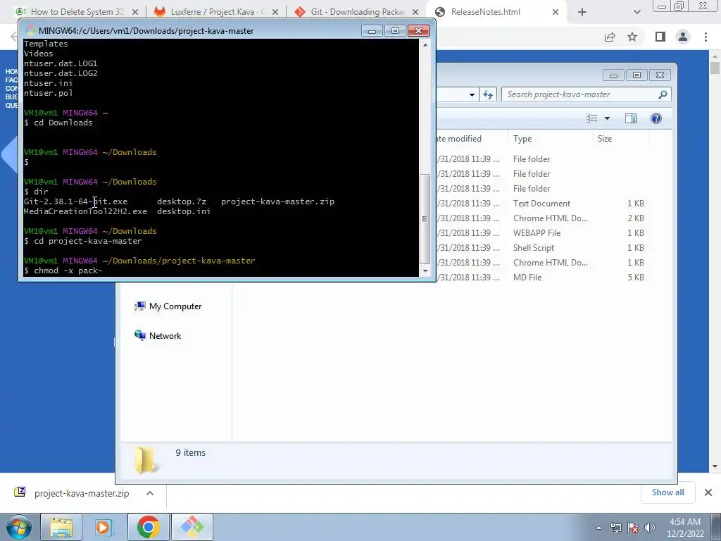721x541 pixels.
Task: Click 'project-kava-master.zip' in terminal output
Action: tap(277, 201)
